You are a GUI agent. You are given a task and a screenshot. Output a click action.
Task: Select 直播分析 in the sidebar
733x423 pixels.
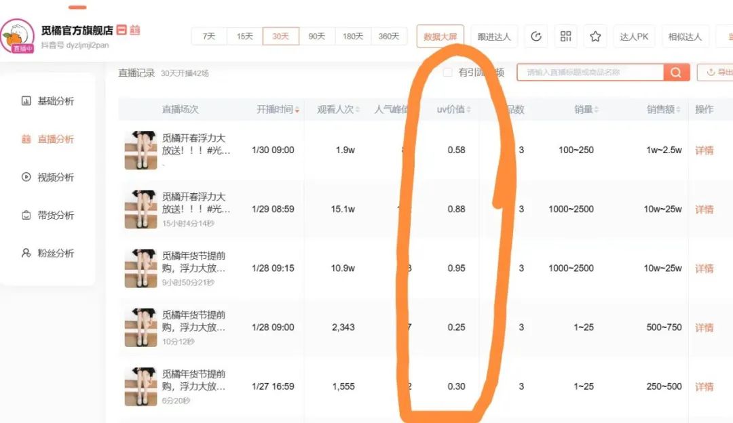point(48,139)
